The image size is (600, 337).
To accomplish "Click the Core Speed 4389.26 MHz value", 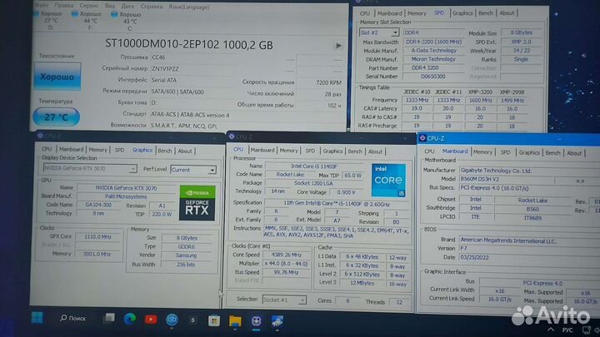I will [286, 255].
